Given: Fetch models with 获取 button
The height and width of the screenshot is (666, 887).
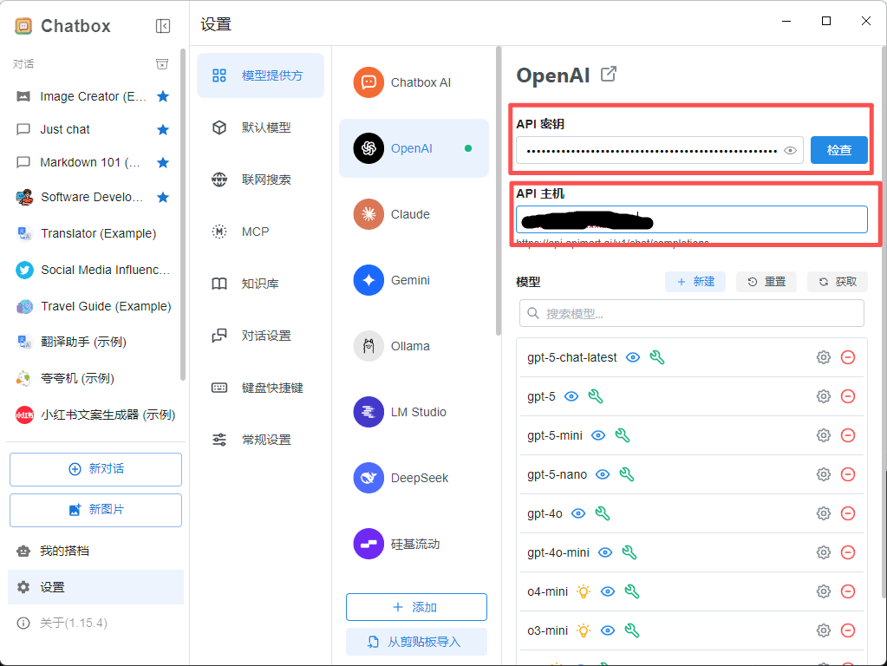Looking at the screenshot, I should pos(838,282).
